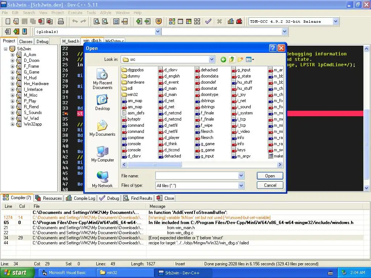Switch to the Find Results tab
The height and width of the screenshot is (278, 371).
pos(138,198)
